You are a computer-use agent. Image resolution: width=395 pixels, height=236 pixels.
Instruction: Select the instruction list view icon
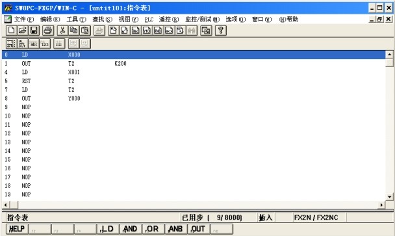(22, 44)
